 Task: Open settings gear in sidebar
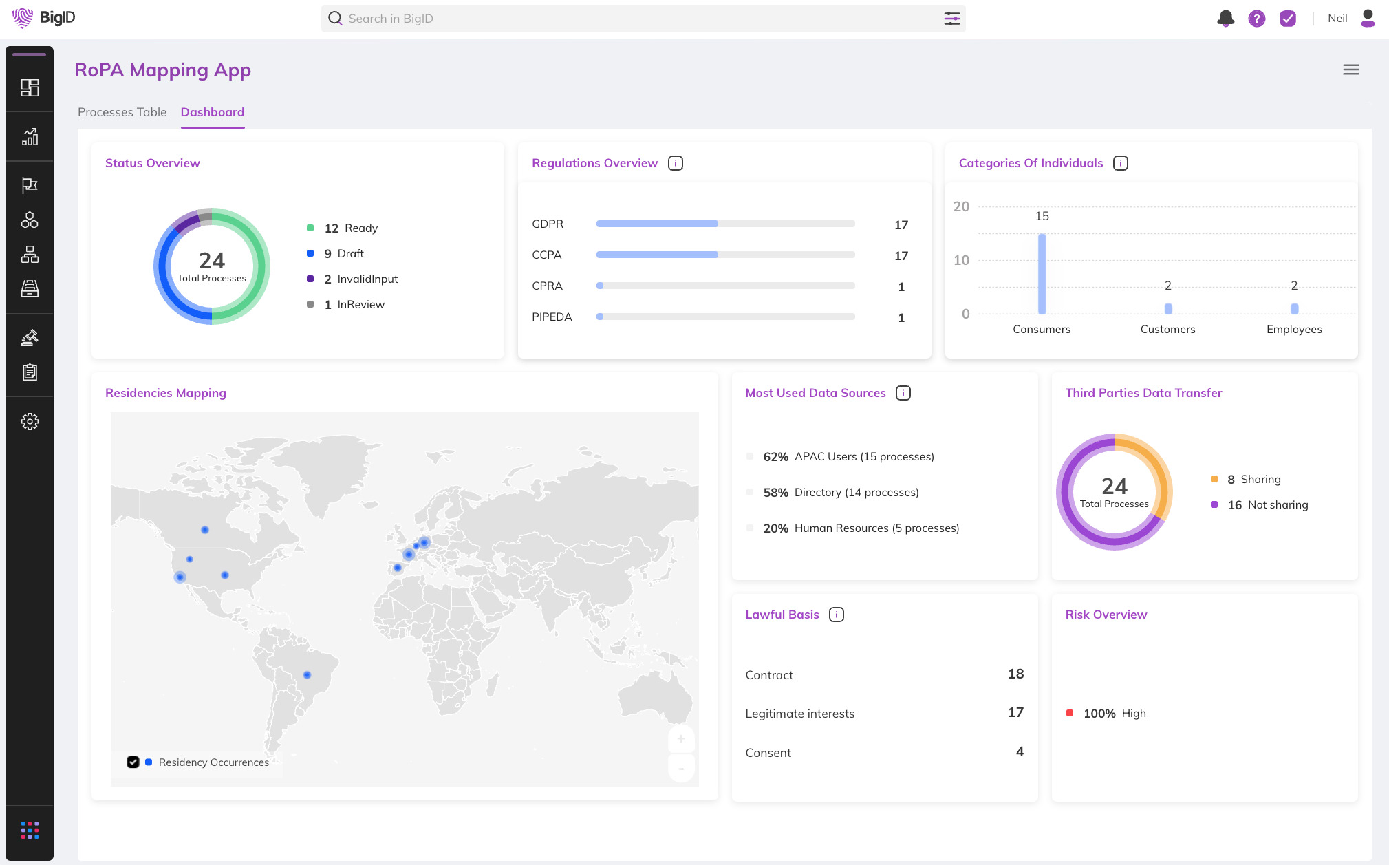[30, 421]
